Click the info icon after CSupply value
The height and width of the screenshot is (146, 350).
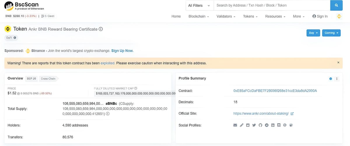tap(108, 114)
